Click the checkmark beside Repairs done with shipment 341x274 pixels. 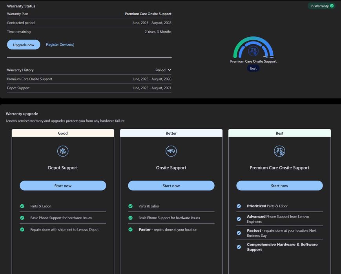coord(22,229)
